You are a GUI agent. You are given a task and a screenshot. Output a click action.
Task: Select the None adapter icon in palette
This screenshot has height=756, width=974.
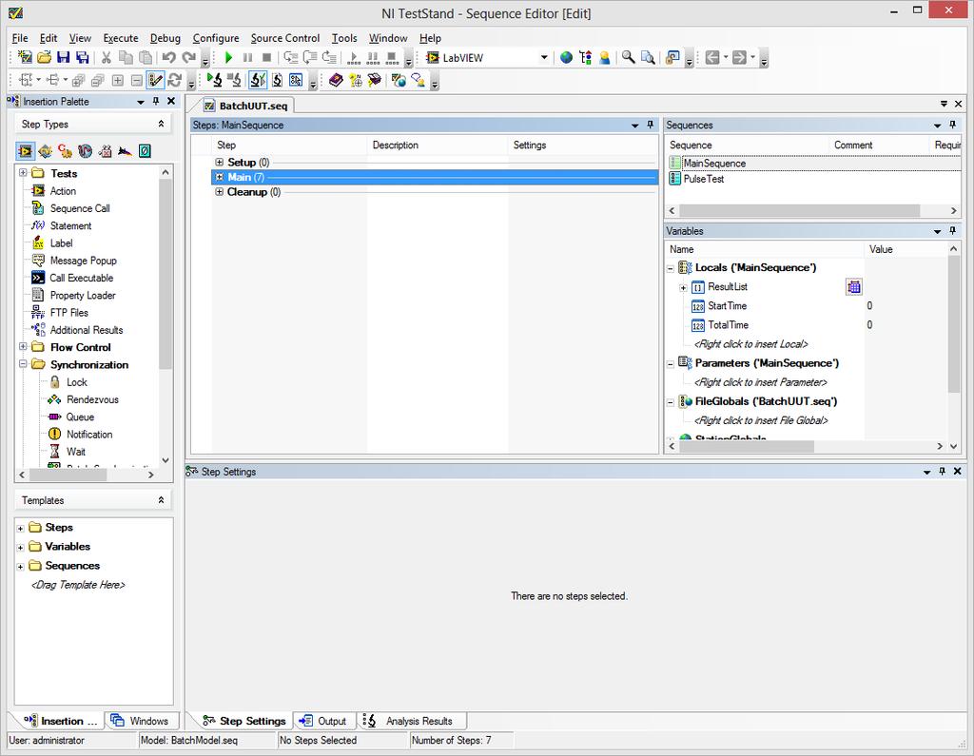(145, 151)
